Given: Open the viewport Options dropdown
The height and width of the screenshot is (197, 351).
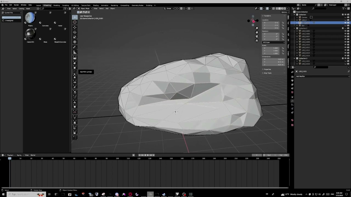Looking at the screenshot, I should [x=284, y=12].
